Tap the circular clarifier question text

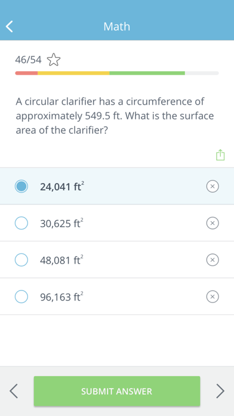pos(115,116)
